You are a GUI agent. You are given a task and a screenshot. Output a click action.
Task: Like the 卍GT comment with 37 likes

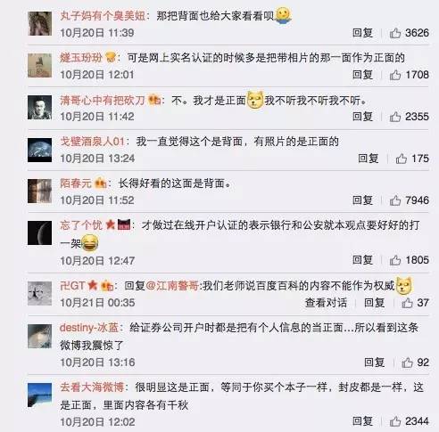407,303
